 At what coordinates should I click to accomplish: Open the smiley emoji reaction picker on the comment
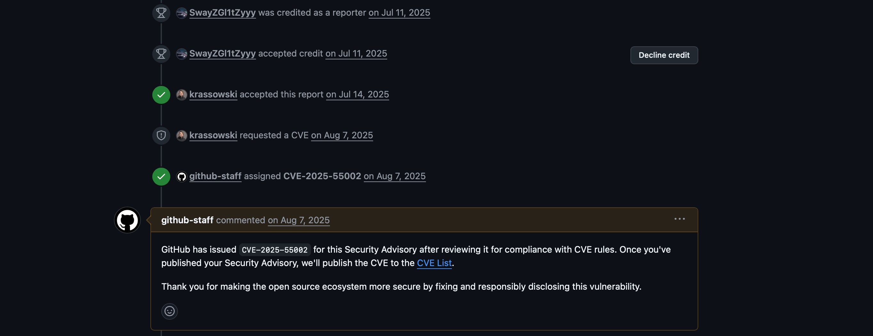click(170, 311)
